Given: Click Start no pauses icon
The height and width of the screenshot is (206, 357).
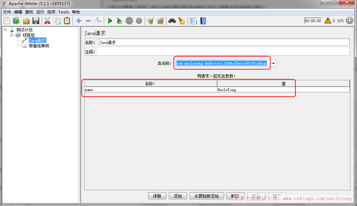Looking at the screenshot, I should 119,21.
